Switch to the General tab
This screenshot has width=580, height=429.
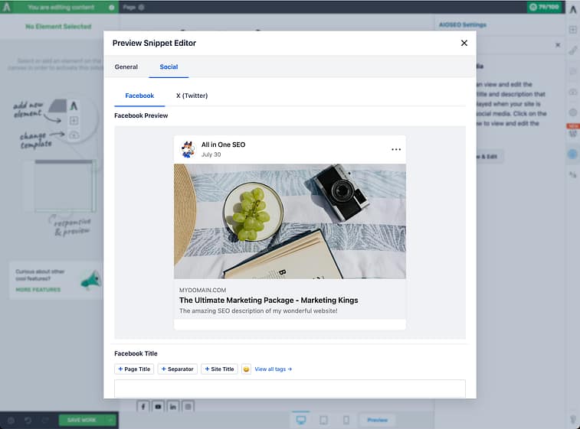coord(126,67)
